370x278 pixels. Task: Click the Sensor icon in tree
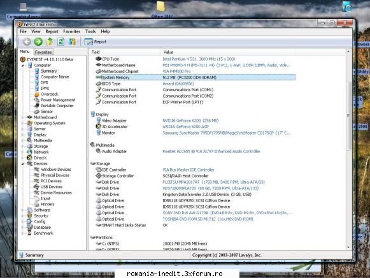pos(37,112)
